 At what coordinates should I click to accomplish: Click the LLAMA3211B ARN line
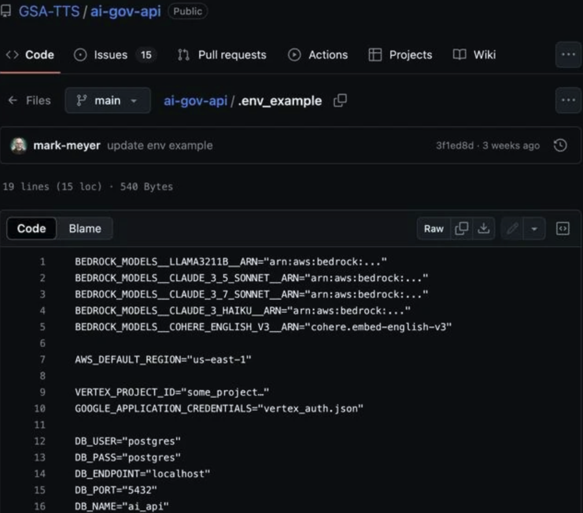pos(231,262)
